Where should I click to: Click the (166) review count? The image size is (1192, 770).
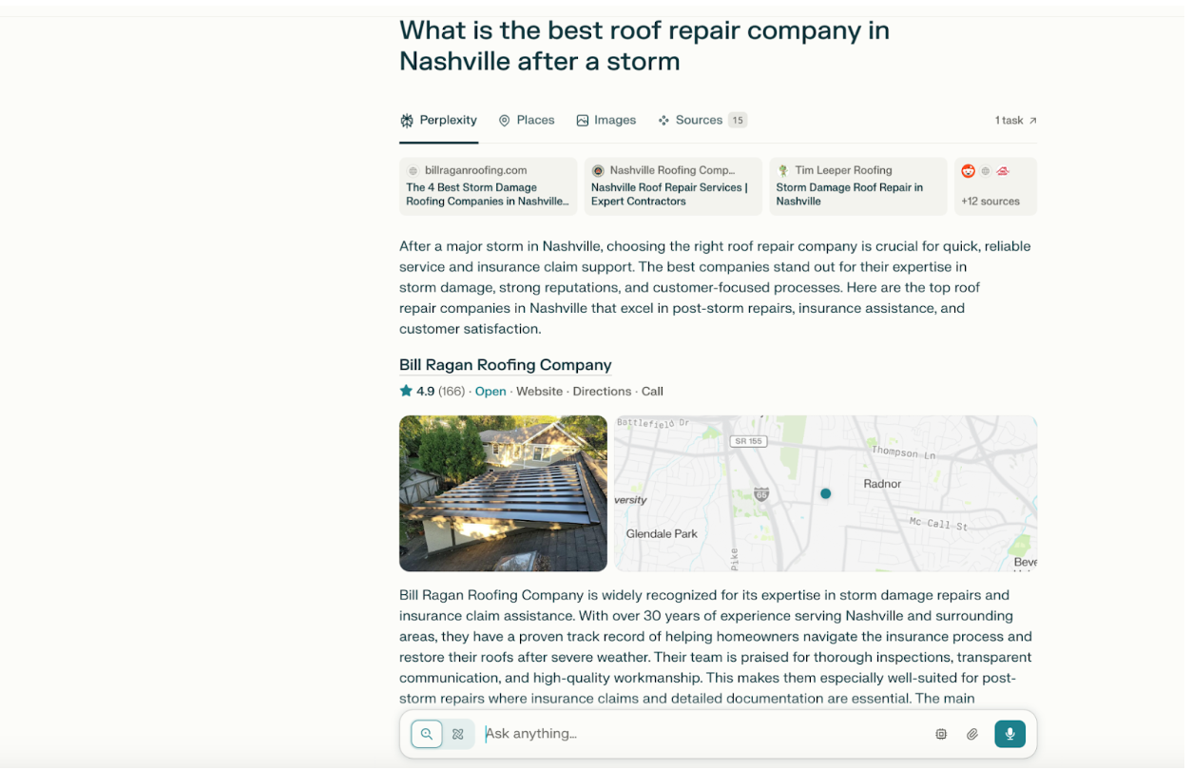point(452,392)
